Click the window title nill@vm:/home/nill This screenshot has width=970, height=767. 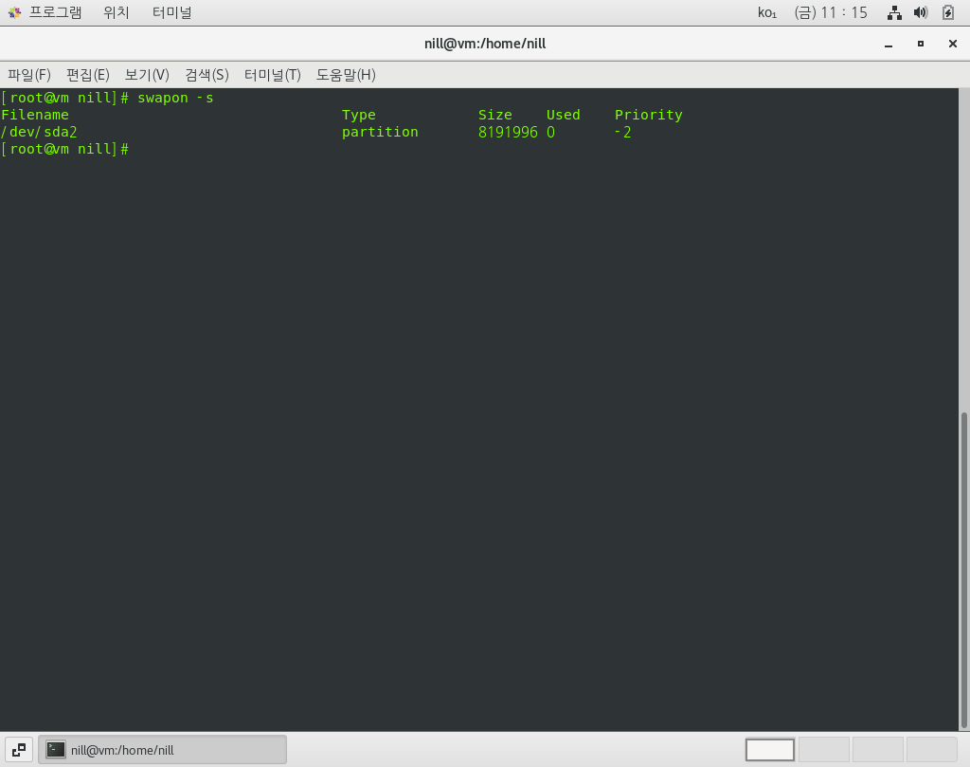pyautogui.click(x=485, y=44)
